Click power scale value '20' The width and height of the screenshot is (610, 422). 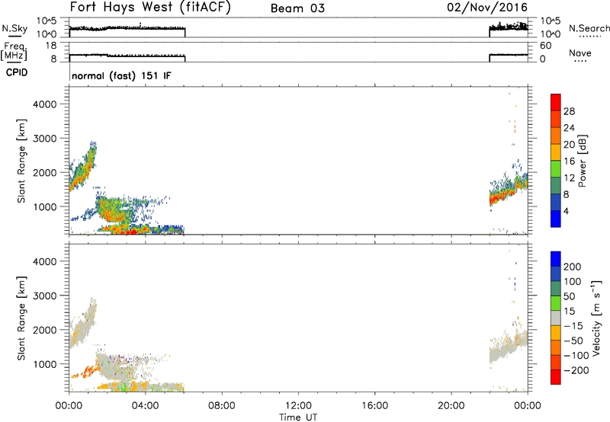pos(569,145)
